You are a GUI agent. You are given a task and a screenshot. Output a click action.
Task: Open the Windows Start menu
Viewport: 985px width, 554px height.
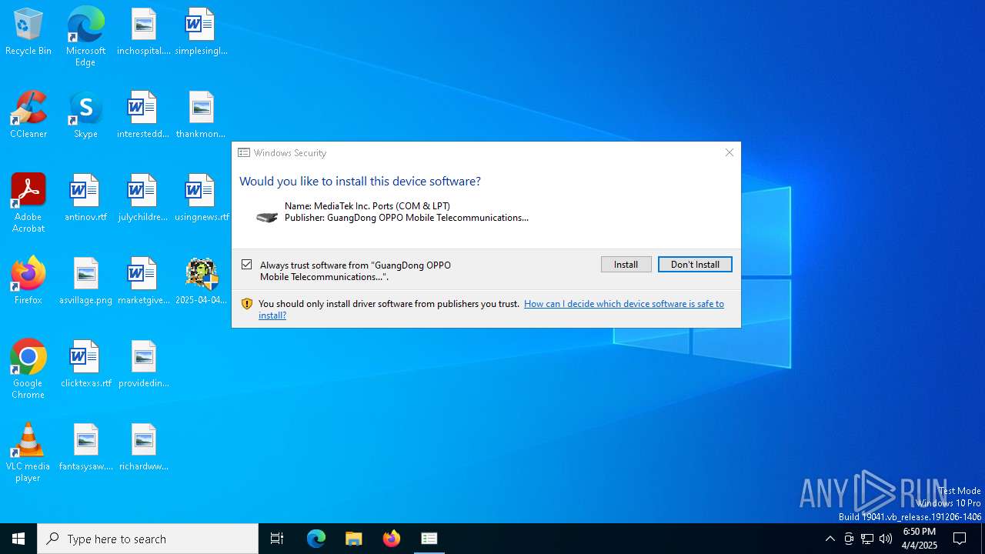pyautogui.click(x=18, y=539)
